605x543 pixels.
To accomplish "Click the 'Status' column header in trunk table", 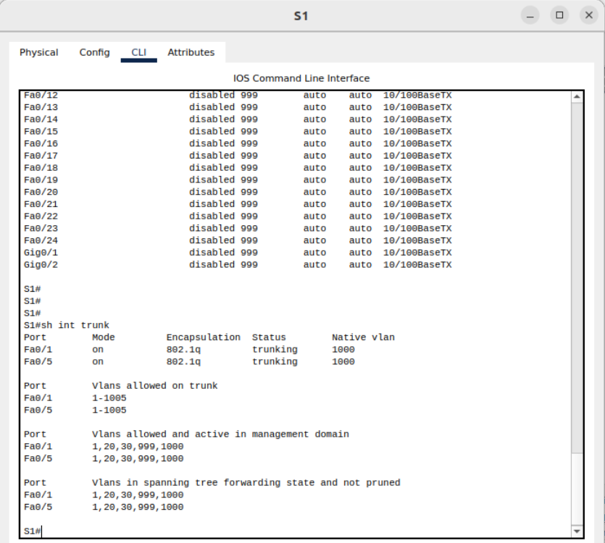I will point(269,337).
